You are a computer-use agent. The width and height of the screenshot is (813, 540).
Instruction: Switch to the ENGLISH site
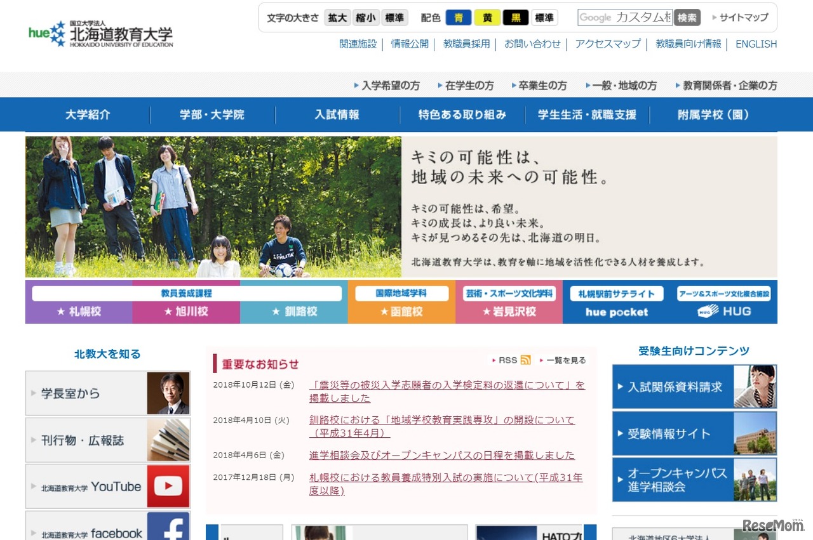pos(756,44)
